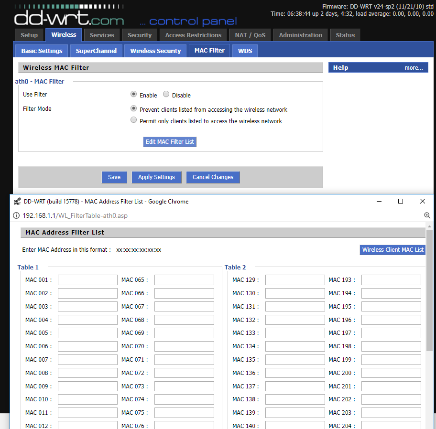The width and height of the screenshot is (436, 429).
Task: Click the Firmware: DD-WRT v24-sp2 text
Action: 378,6
